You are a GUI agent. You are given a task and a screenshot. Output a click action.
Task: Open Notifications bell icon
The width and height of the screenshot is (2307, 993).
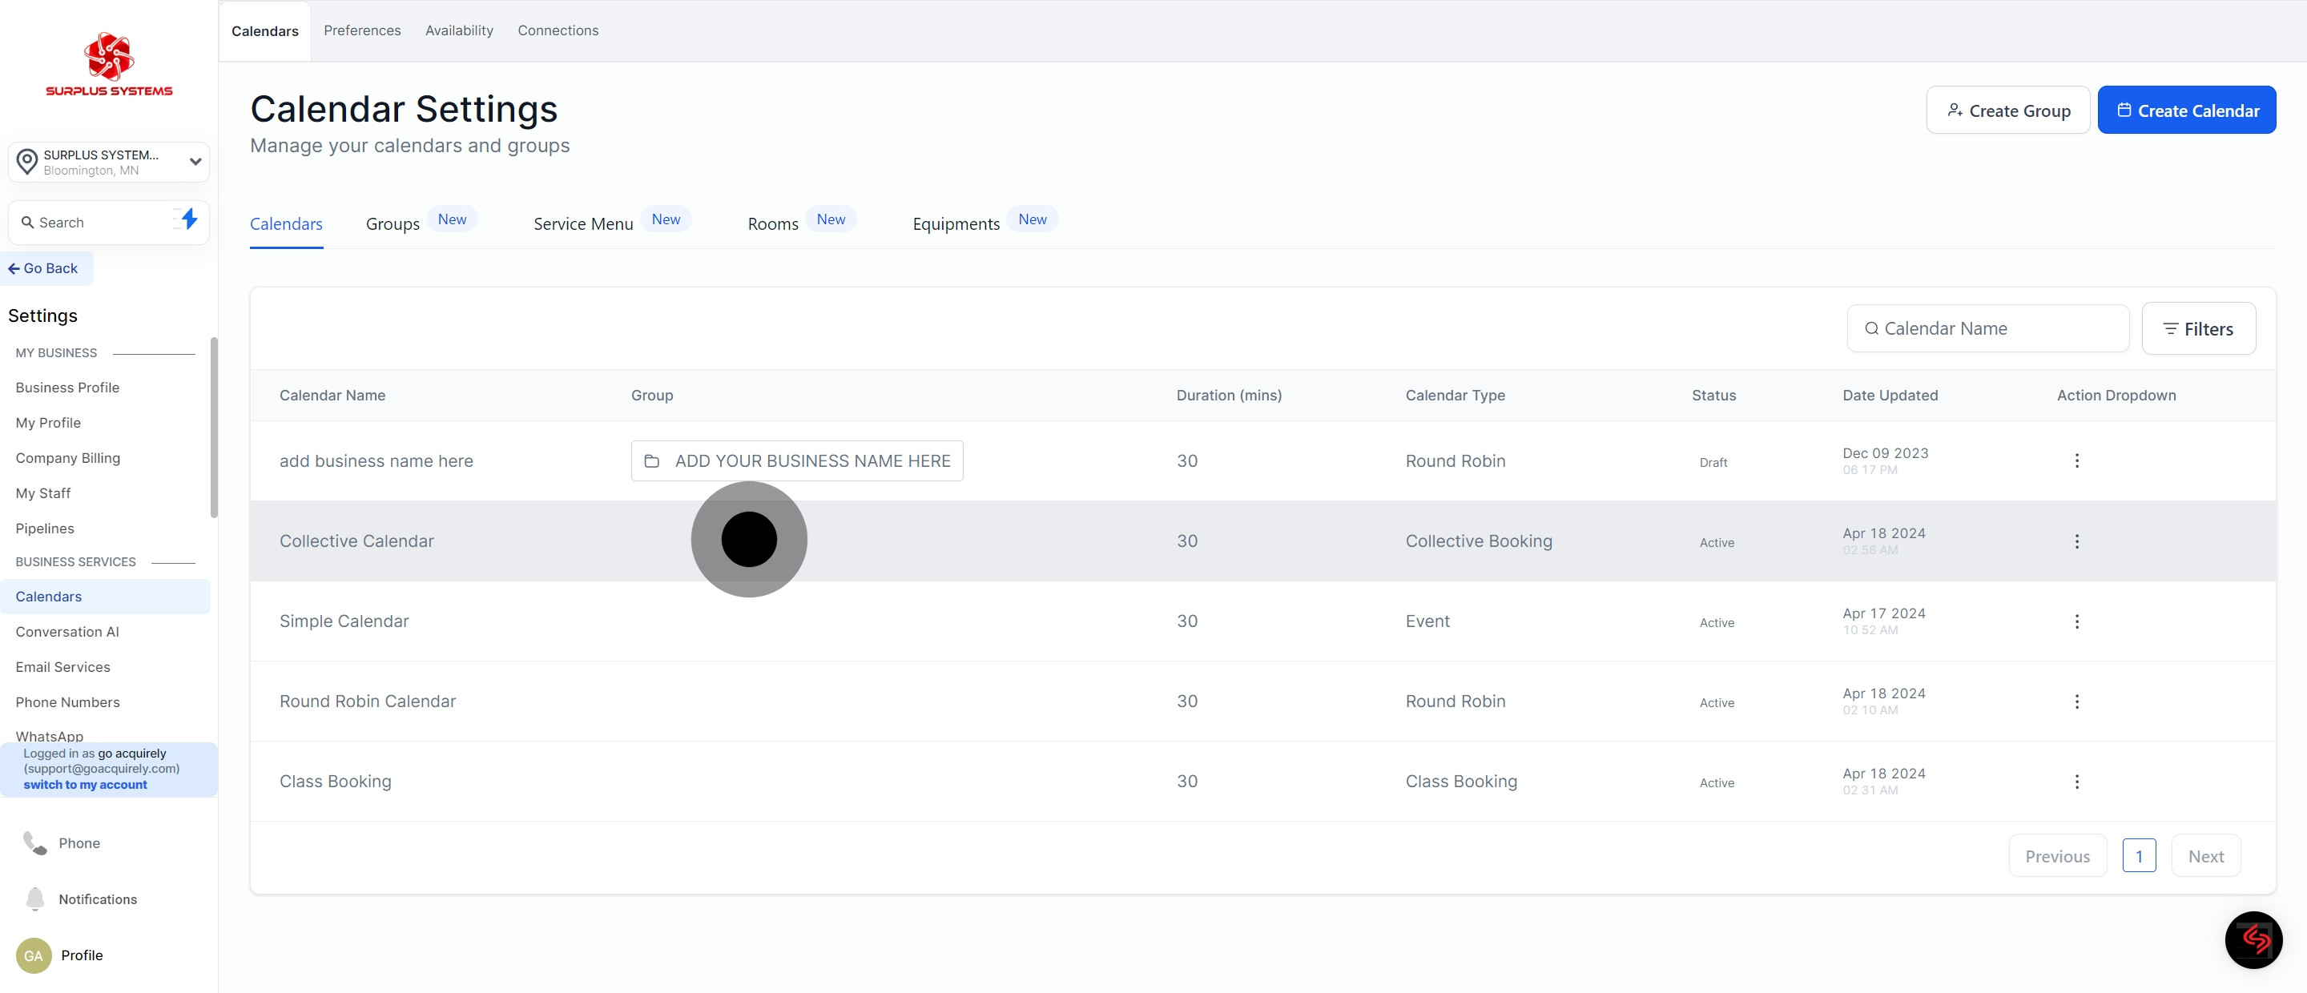35,899
